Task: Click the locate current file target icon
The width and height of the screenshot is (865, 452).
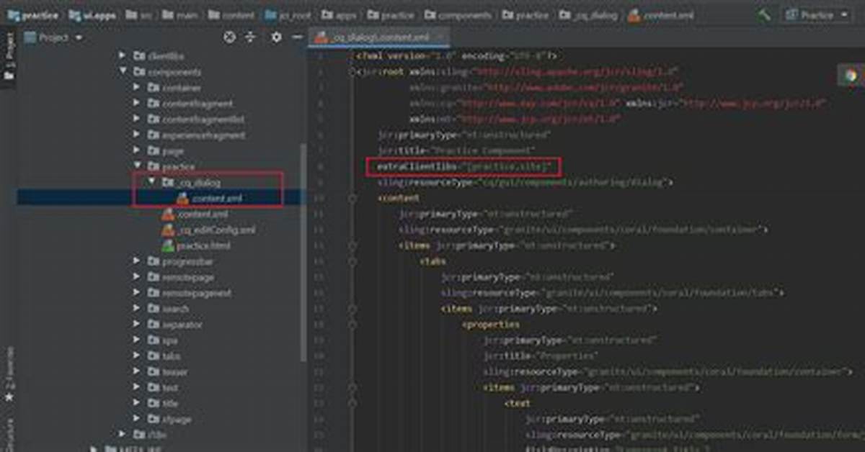Action: click(x=230, y=37)
